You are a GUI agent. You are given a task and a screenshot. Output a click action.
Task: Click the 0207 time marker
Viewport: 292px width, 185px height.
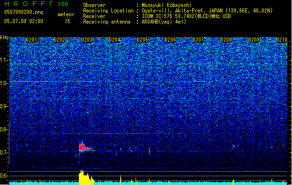point(198,40)
